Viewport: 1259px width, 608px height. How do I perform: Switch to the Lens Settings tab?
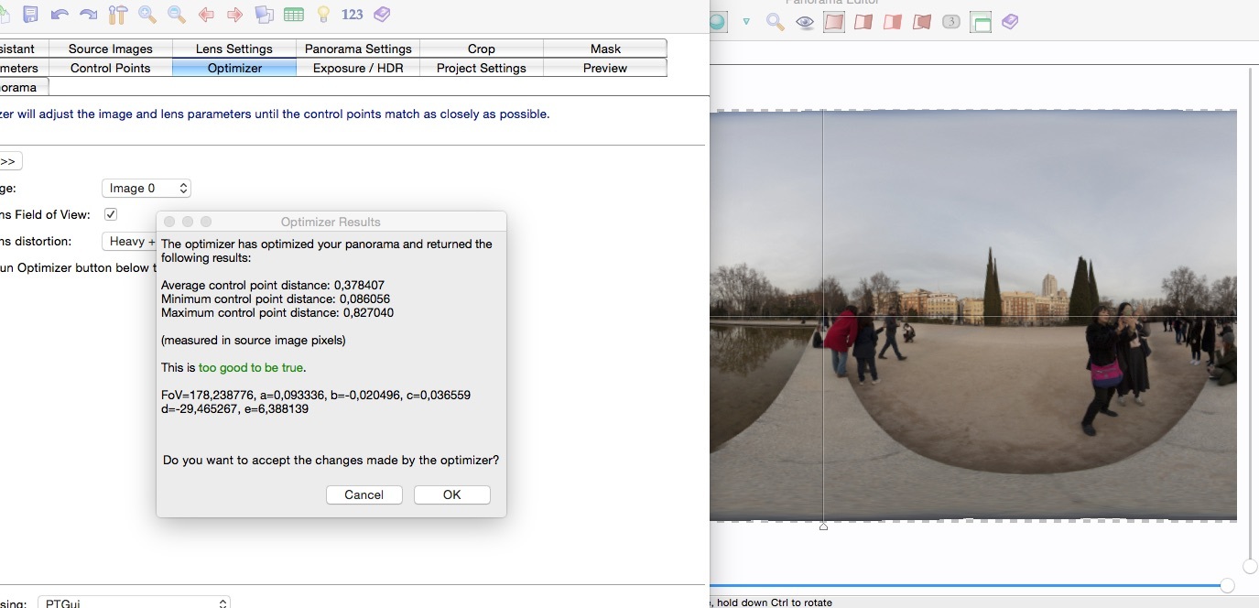[234, 49]
